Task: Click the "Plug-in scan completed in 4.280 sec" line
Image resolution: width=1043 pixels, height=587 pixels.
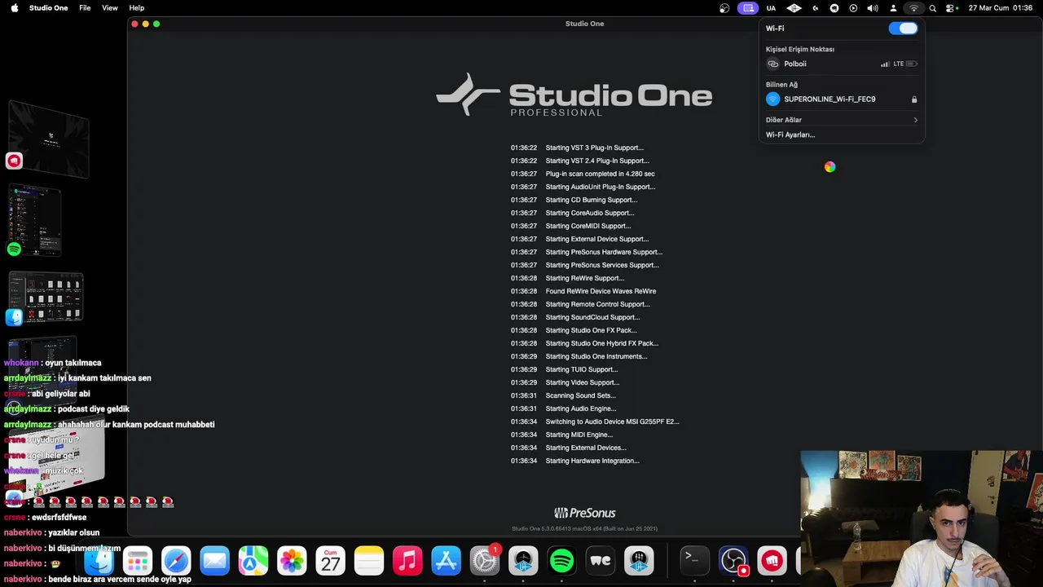Action: tap(601, 174)
